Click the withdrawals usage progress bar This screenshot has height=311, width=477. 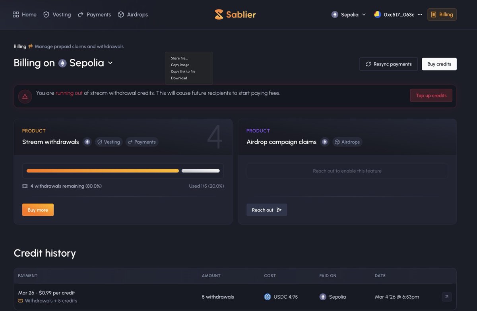point(123,171)
